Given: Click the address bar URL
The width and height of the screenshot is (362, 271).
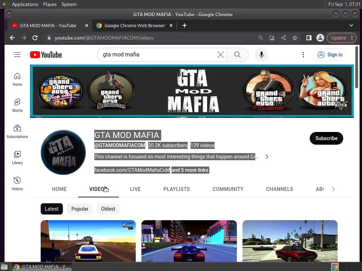Looking at the screenshot, I should point(104,38).
